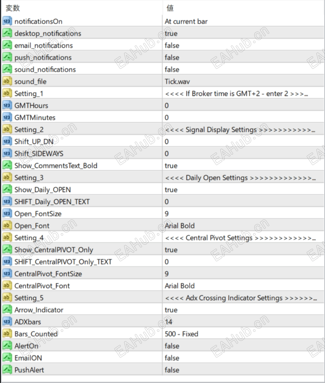
Task: Click the boolean icon beside Arrow_Indicator
Action: click(x=7, y=310)
